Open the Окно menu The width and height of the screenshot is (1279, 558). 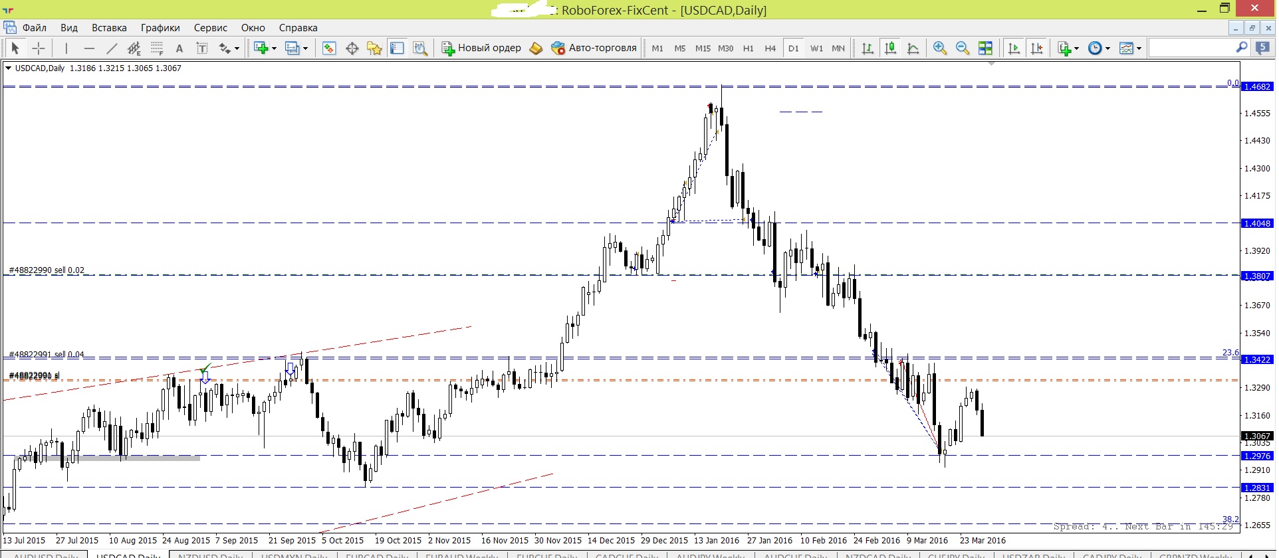coord(253,28)
